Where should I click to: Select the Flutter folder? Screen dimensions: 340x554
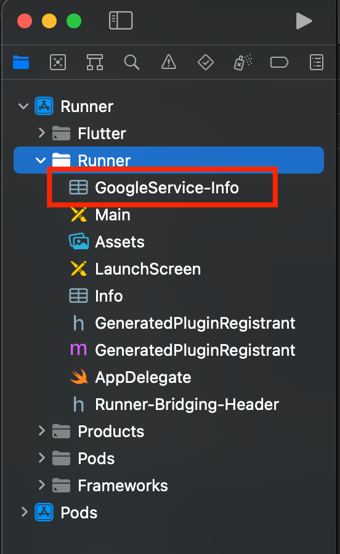click(x=102, y=134)
